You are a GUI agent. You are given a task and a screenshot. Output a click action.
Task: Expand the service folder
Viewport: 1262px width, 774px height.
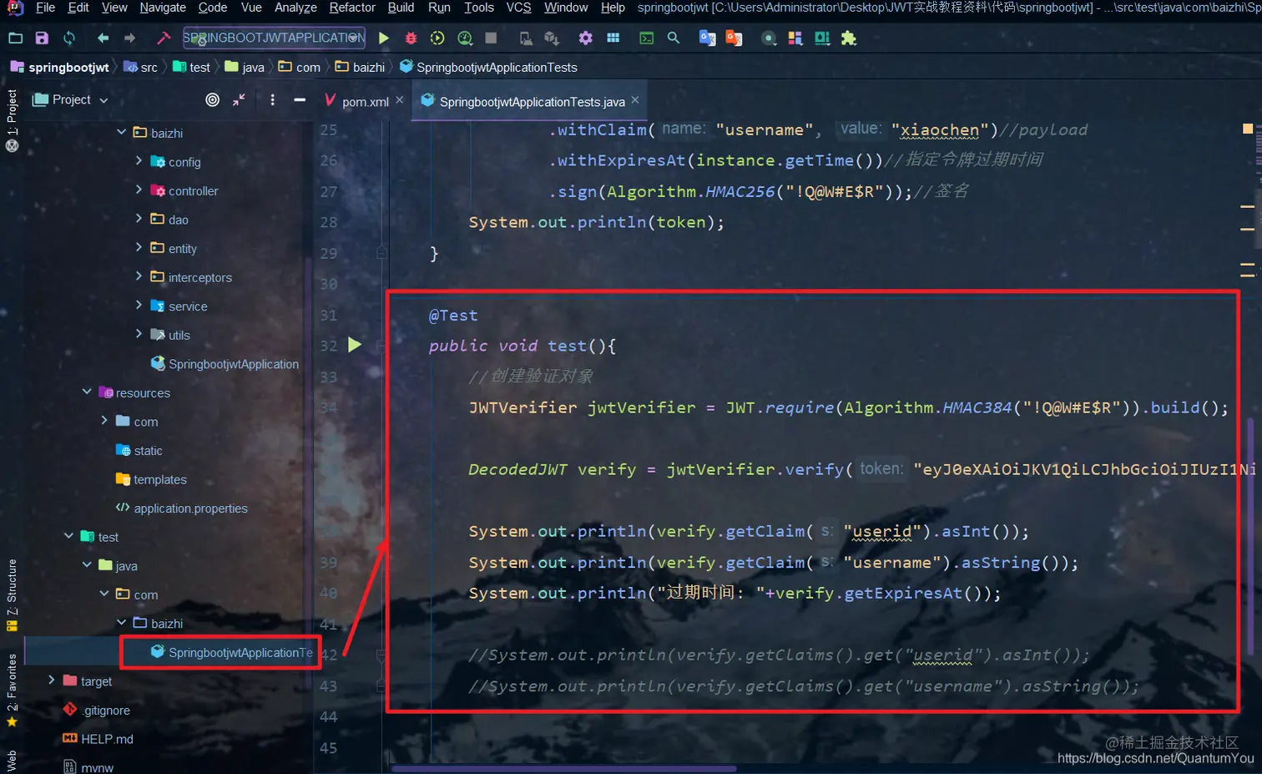139,306
